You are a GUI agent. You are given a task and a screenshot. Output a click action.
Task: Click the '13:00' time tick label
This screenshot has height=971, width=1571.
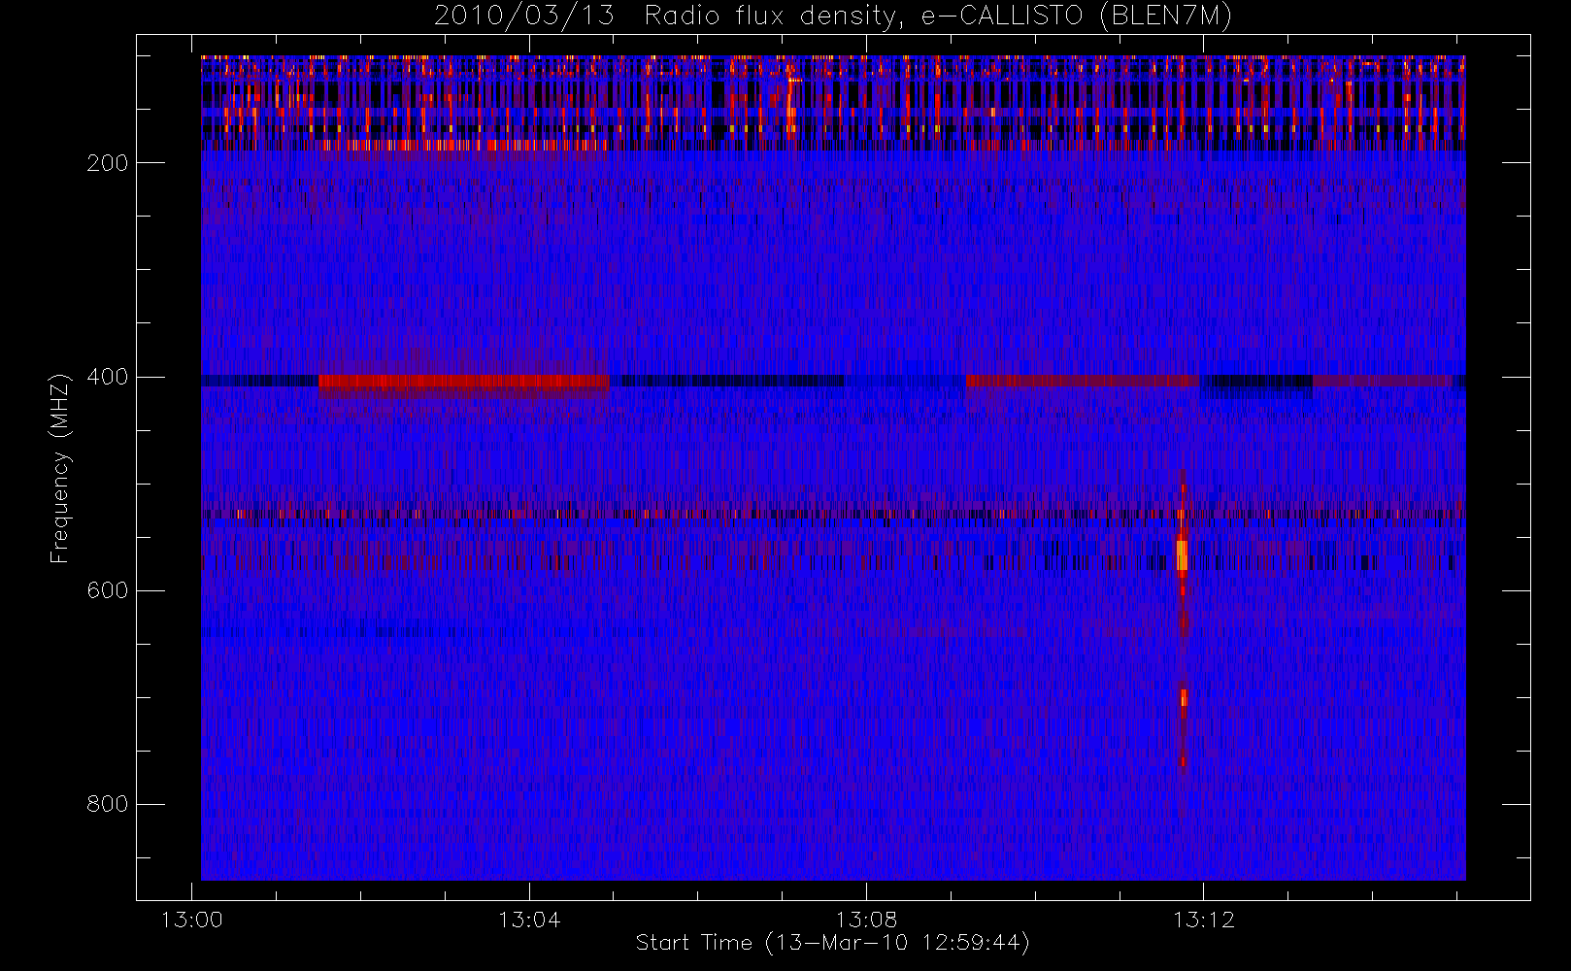[191, 920]
